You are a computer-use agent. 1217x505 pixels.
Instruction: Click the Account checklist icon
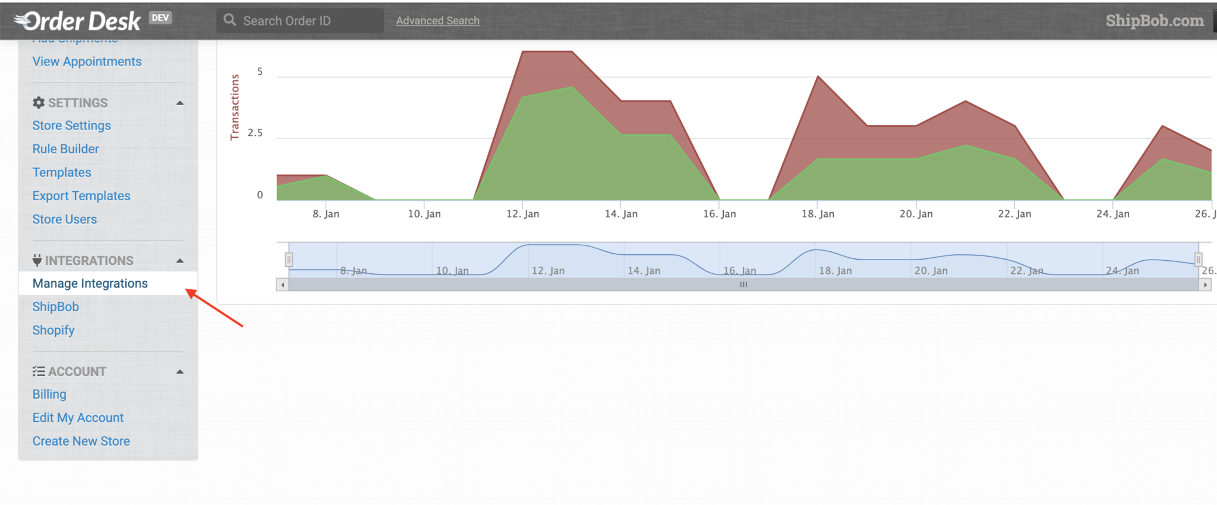tap(39, 371)
